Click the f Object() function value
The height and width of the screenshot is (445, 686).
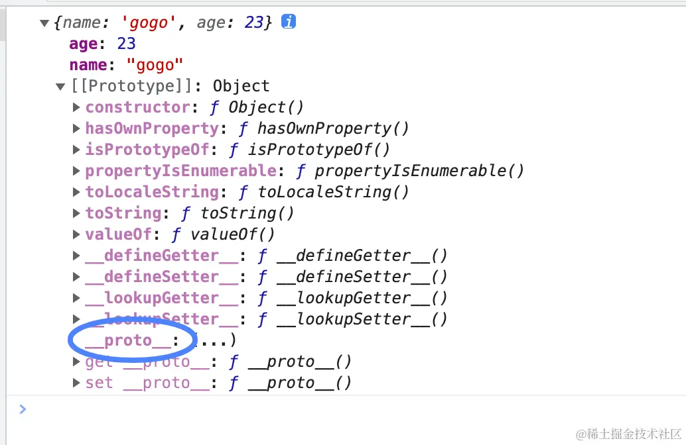pos(257,107)
